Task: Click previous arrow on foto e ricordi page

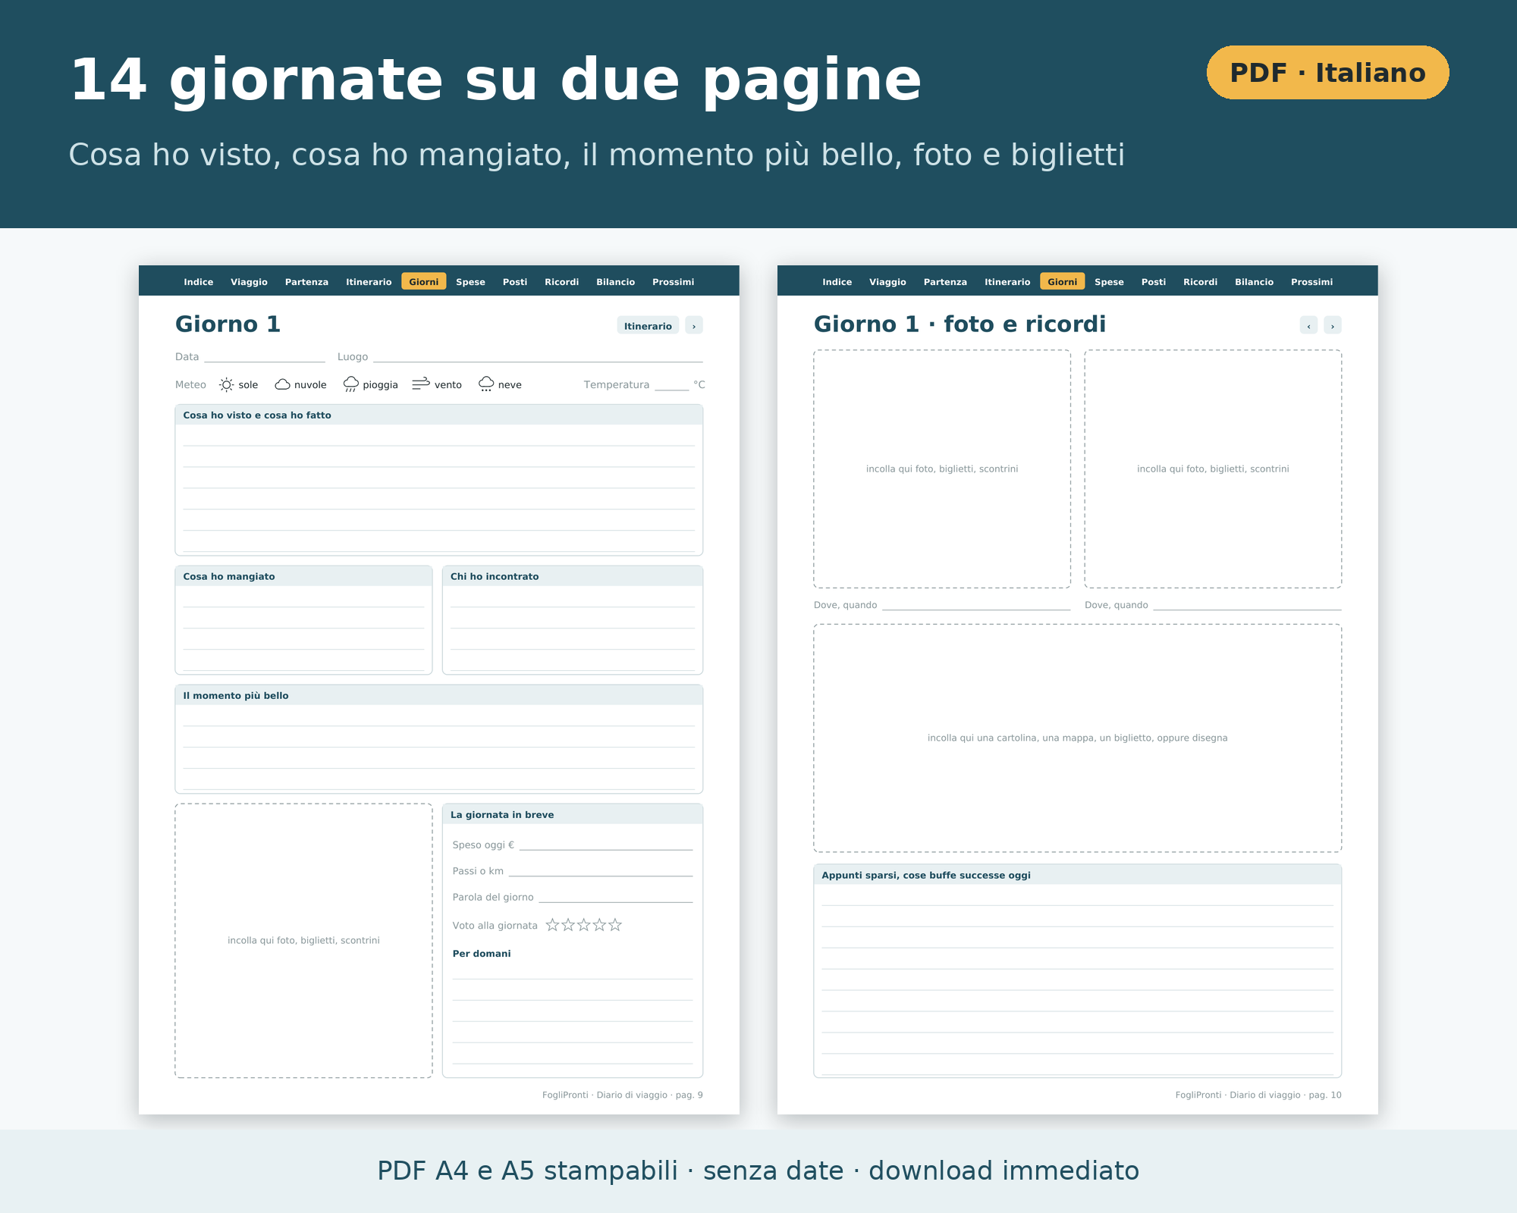Action: click(1308, 326)
